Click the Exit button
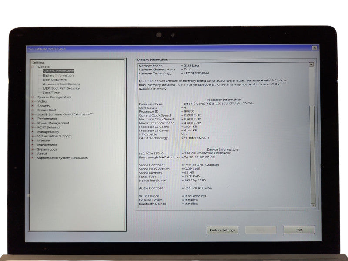This screenshot has width=348, height=261. 299,230
